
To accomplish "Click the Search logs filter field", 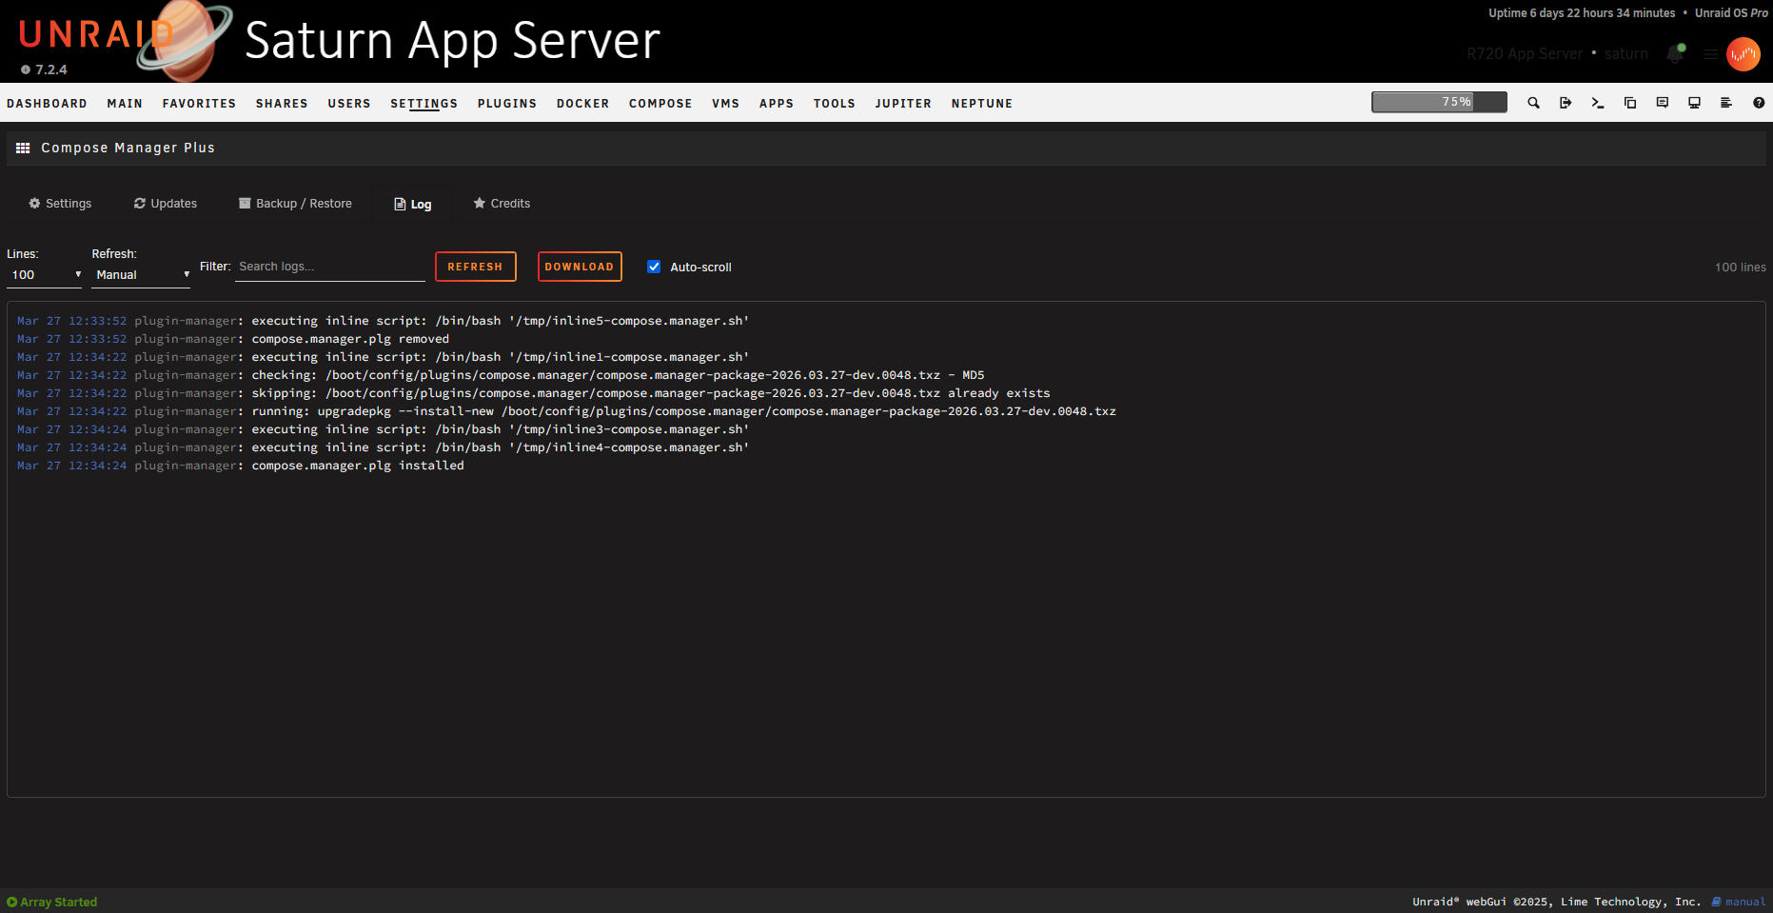I will 330,267.
